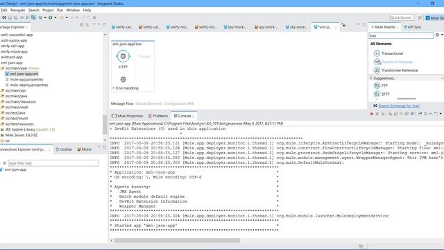Select the FTP connector in Suggestions
Viewport: 444px width, 250px height.
(x=381, y=85)
